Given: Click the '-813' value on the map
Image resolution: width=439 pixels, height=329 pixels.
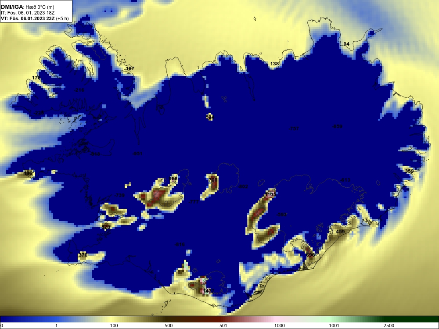Looking at the screenshot, I should pos(95,154).
